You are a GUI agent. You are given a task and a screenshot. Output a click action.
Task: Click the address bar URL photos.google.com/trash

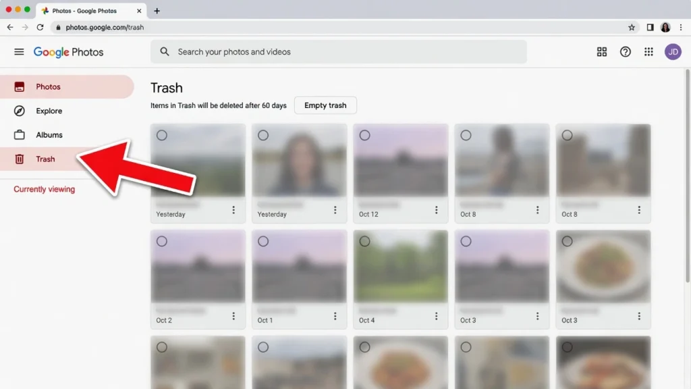105,27
